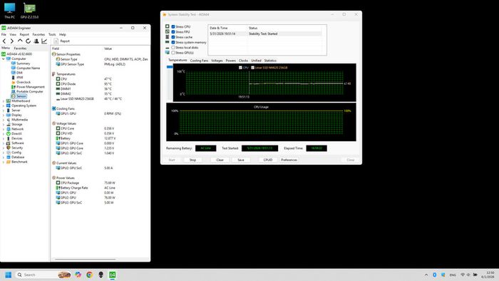Select Power Management in the tree
499x281 pixels.
click(x=31, y=87)
